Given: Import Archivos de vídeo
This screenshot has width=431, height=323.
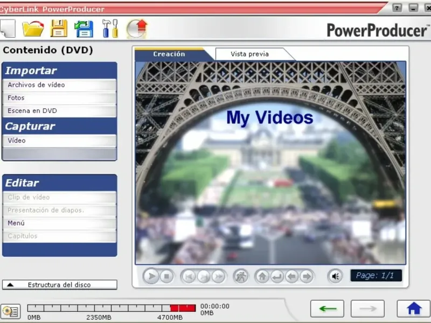Looking at the screenshot, I should [60, 85].
